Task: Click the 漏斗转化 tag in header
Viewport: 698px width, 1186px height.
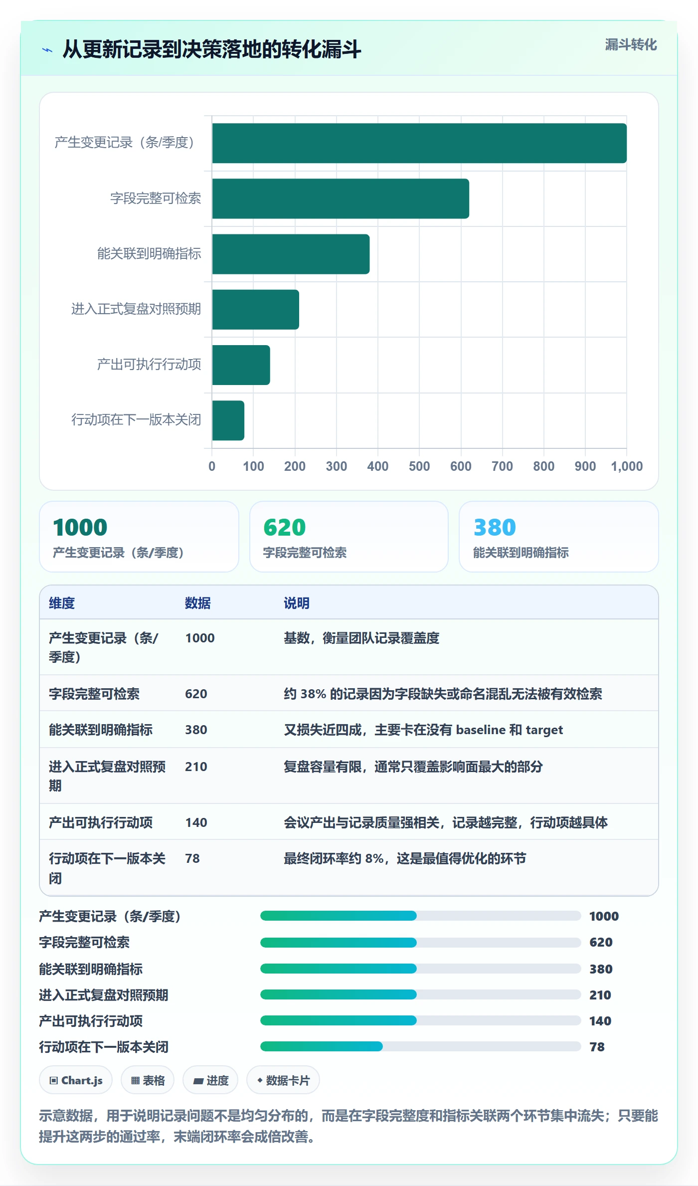Action: pos(631,45)
